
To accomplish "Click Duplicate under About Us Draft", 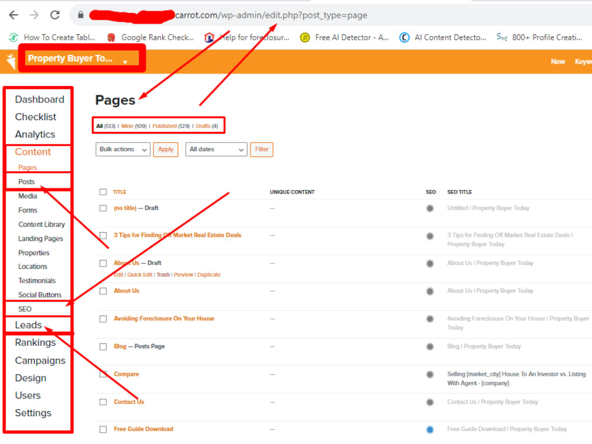I will (x=209, y=275).
